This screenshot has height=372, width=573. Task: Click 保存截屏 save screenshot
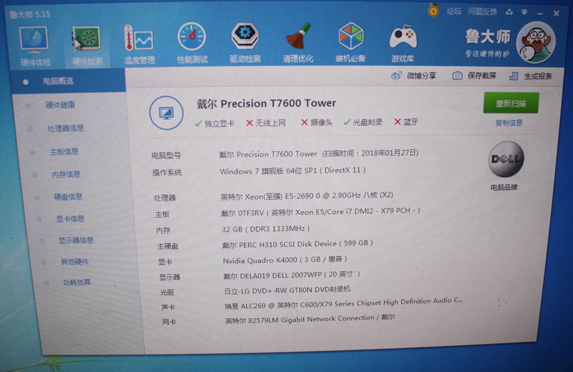tap(474, 76)
